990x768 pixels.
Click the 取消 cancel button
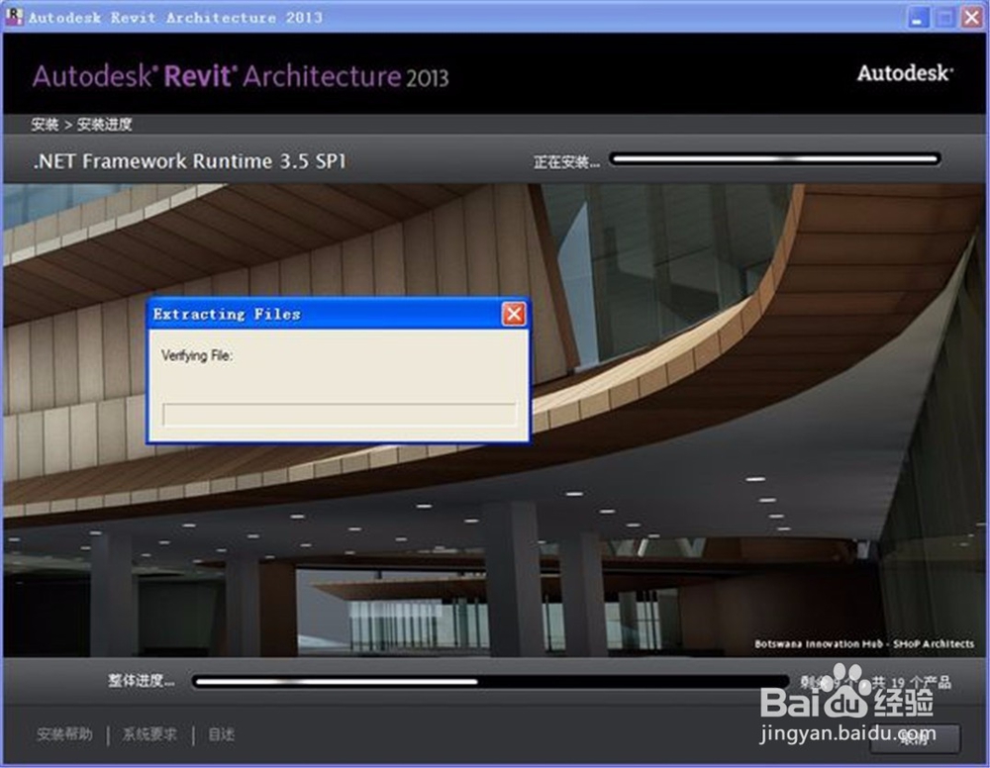(916, 738)
